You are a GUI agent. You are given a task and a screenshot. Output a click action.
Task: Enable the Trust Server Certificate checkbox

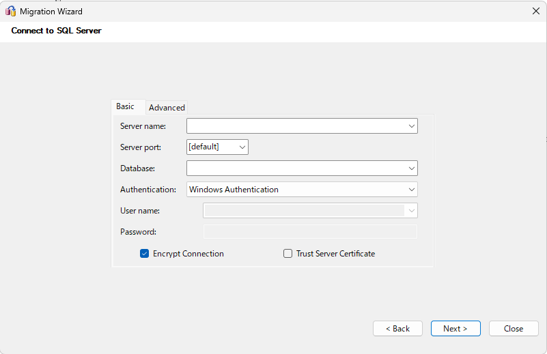click(288, 254)
